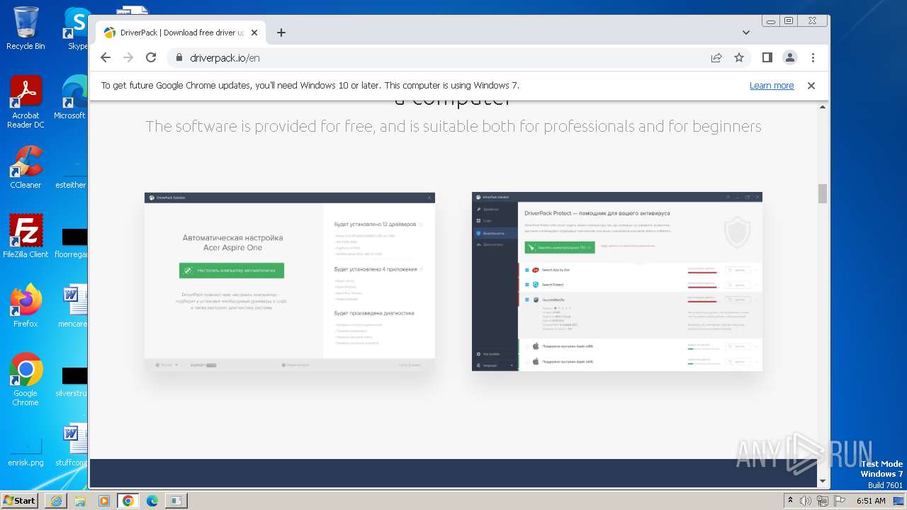Open the Chrome profile avatar menu
Screen dimensions: 907x510
click(x=789, y=58)
